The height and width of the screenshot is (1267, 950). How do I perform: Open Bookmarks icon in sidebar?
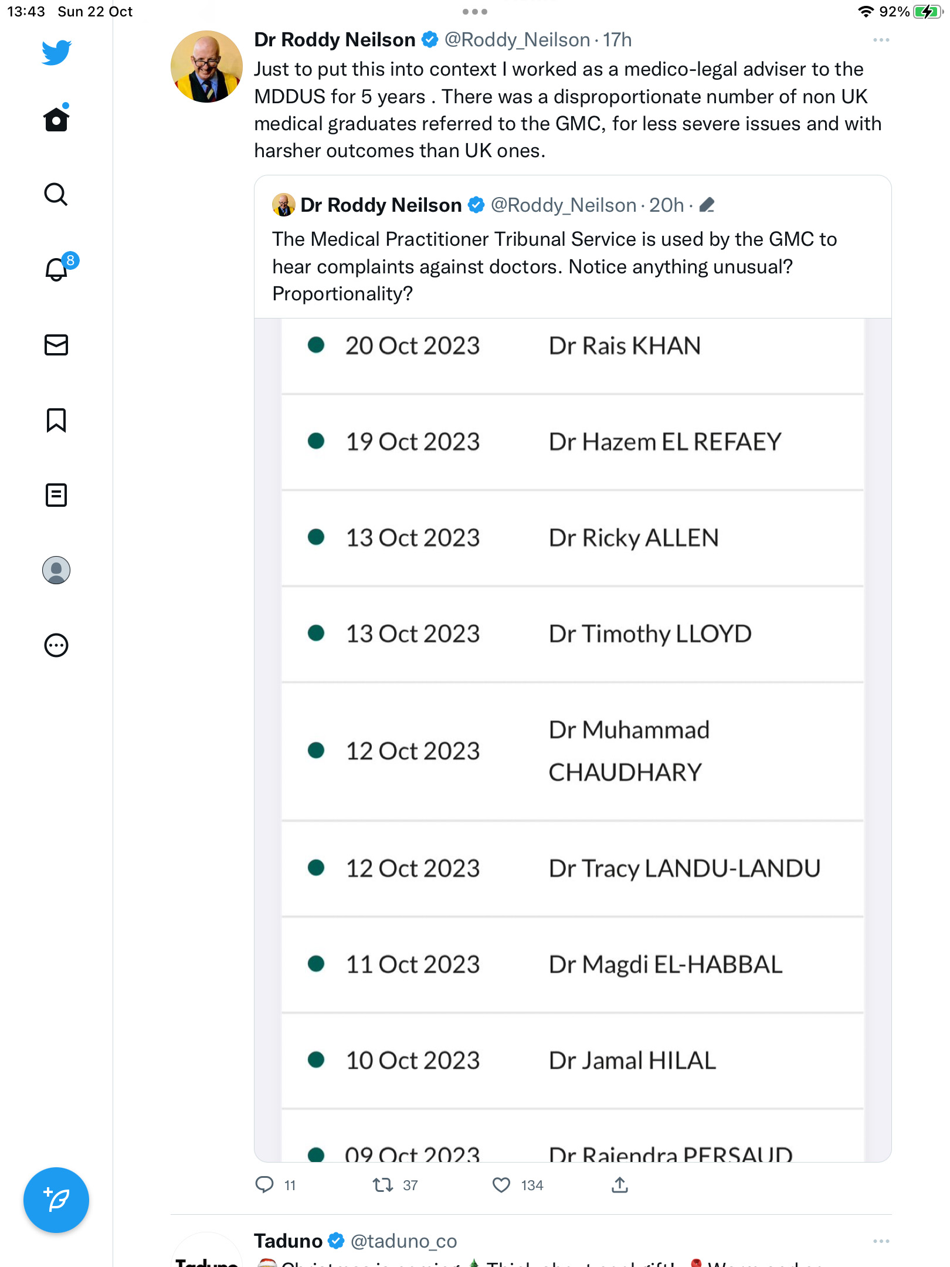56,420
